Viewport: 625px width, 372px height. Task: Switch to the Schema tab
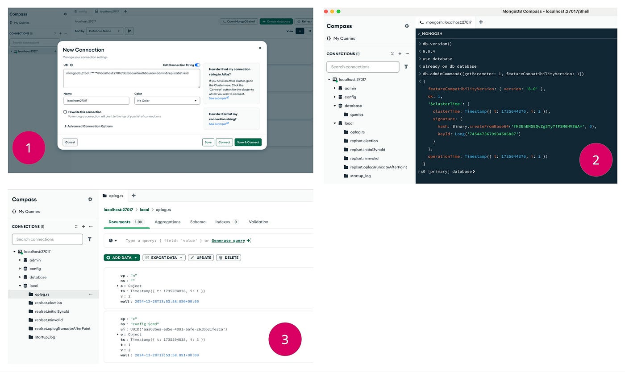click(198, 222)
